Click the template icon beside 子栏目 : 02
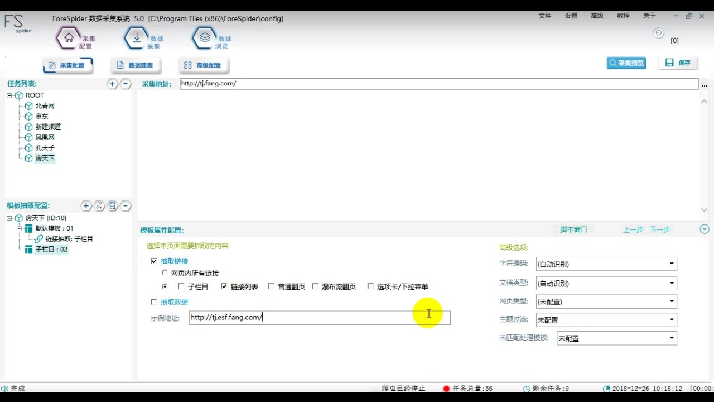Image resolution: width=714 pixels, height=402 pixels. 28,250
